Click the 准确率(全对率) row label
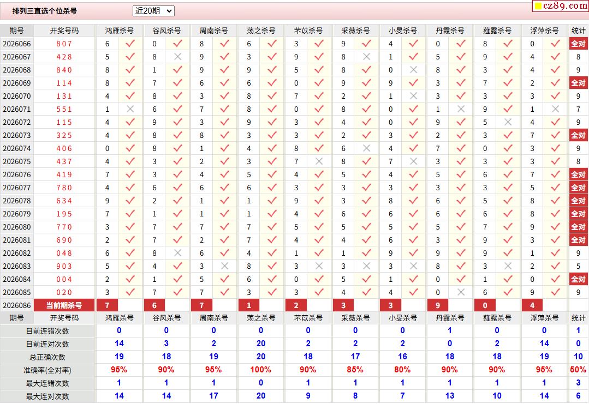 tap(48, 370)
